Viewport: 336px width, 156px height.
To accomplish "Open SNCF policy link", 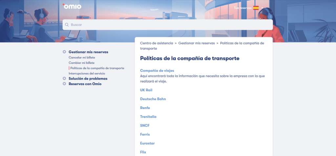I will [145, 126].
